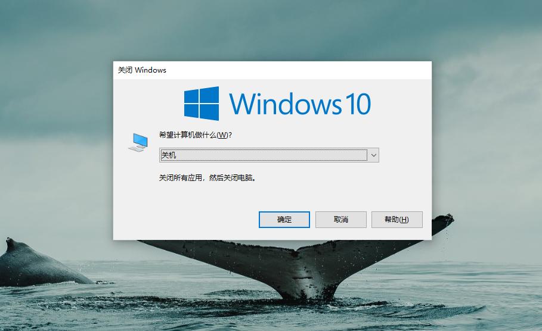542x331 pixels.
Task: Expand the shutdown action dropdown arrow
Action: click(x=374, y=155)
